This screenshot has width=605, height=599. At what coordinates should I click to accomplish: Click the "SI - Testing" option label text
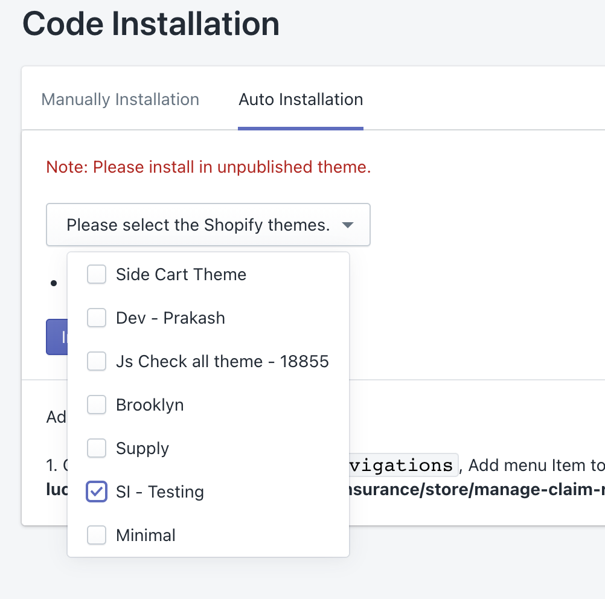point(160,492)
